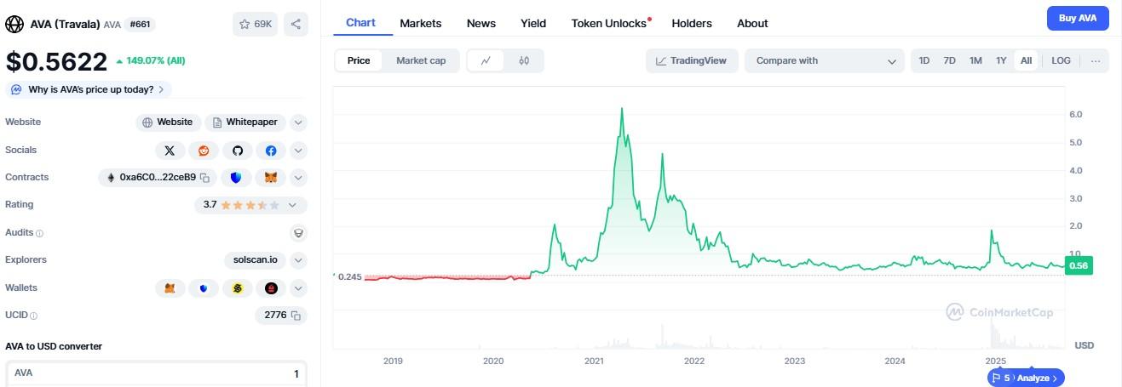Select Market cap chart mode
The image size is (1122, 387).
[x=421, y=60]
